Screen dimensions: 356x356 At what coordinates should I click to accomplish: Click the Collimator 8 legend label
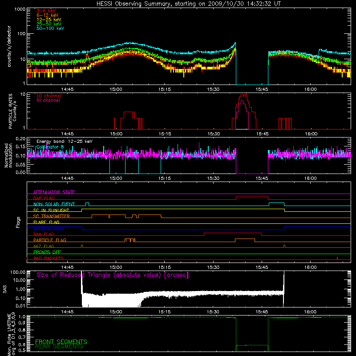tap(50, 147)
